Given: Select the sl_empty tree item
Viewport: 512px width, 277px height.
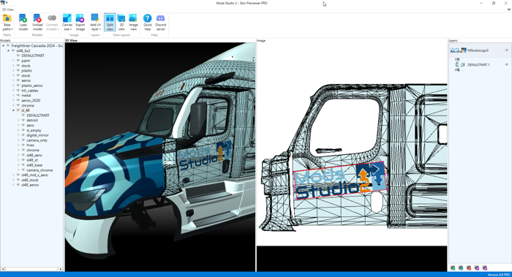Looking at the screenshot, I should click(x=34, y=130).
